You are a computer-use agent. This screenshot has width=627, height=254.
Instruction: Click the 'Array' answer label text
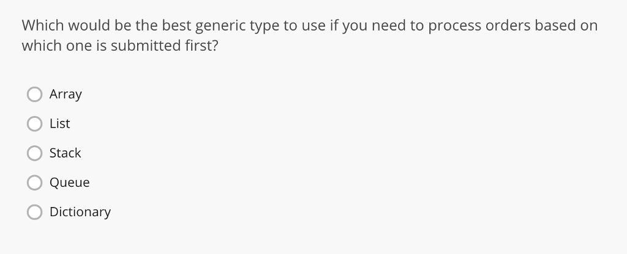(x=66, y=95)
